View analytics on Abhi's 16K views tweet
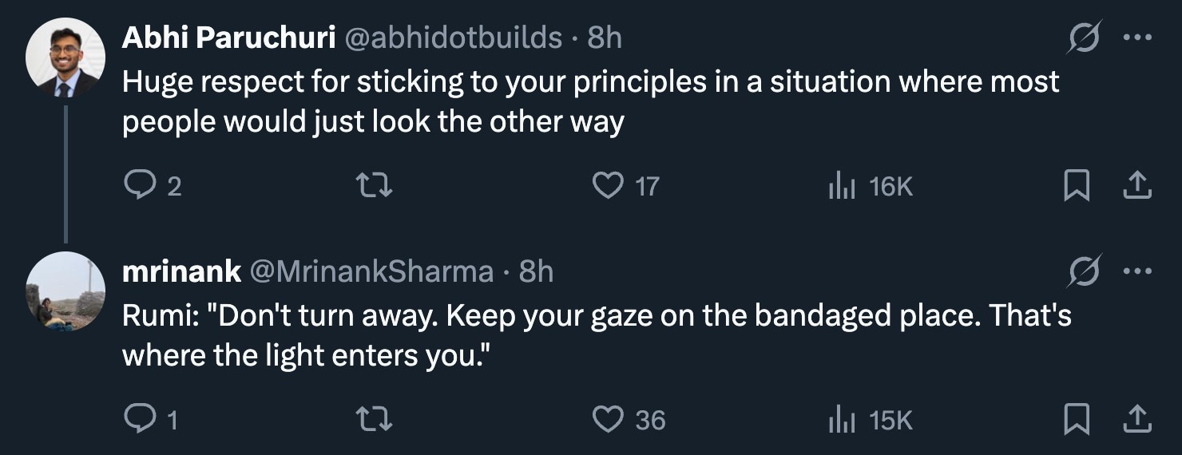 click(x=840, y=186)
